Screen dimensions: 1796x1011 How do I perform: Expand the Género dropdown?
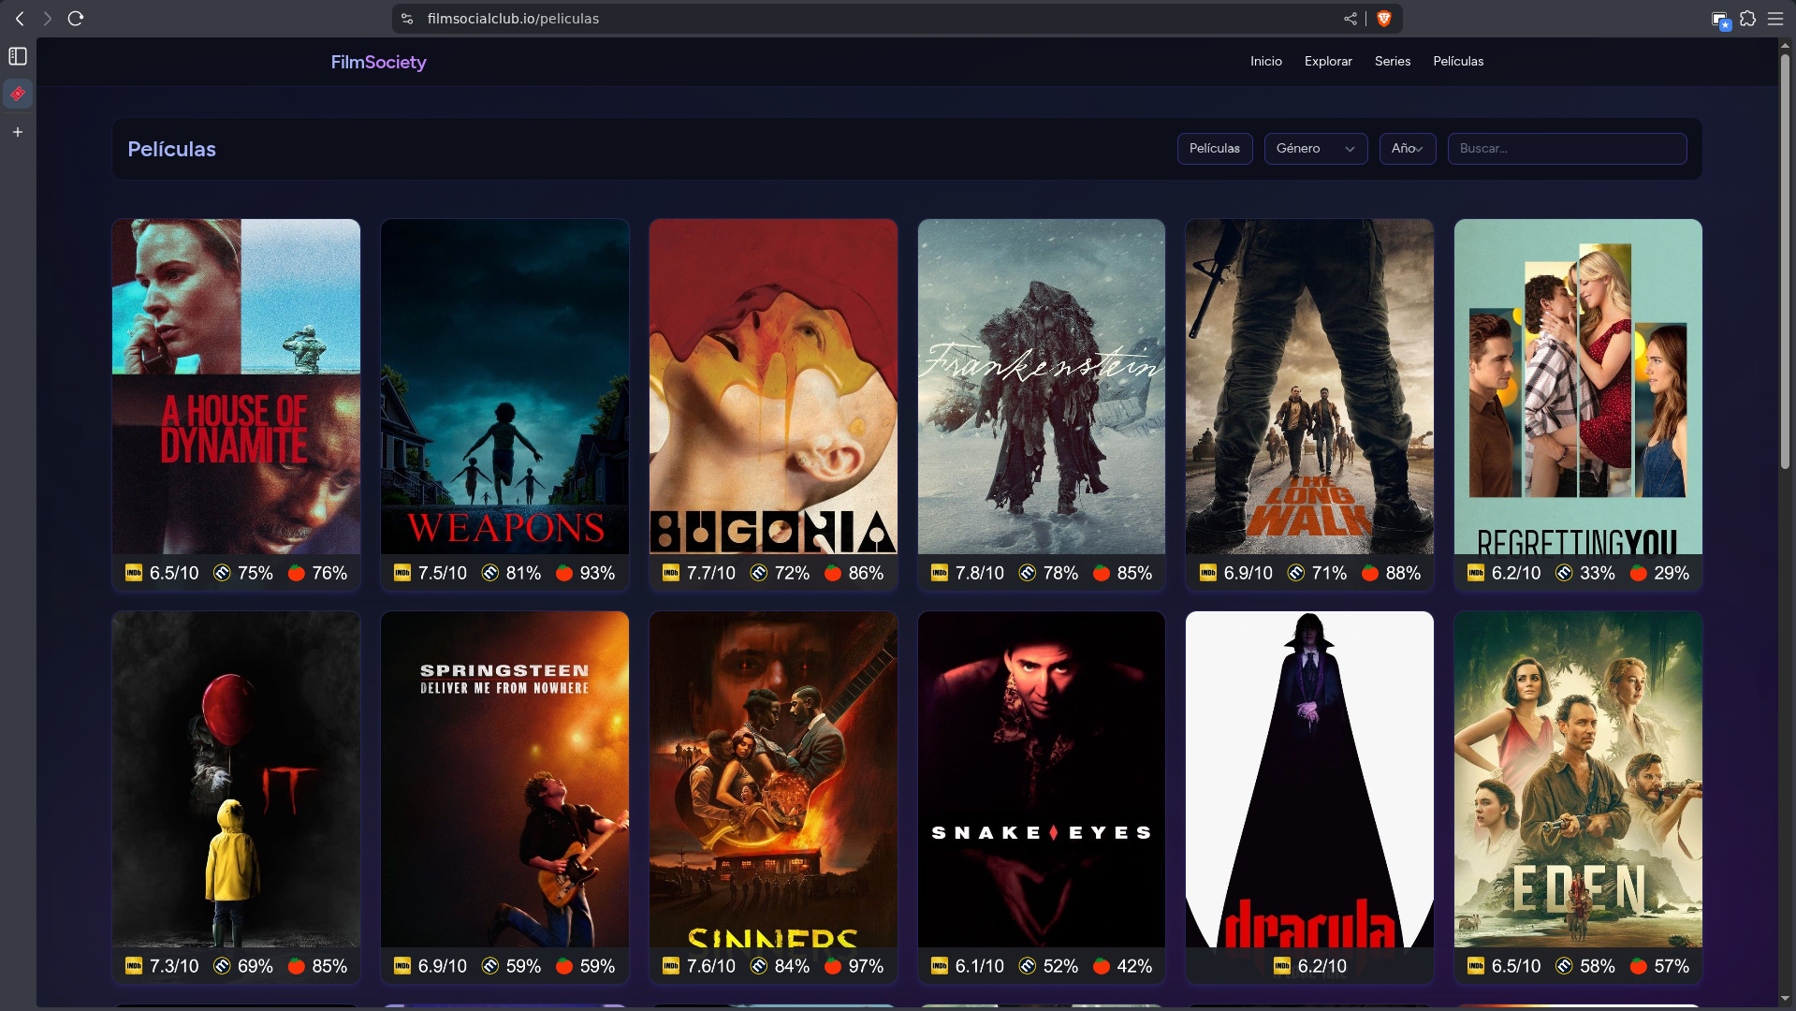click(x=1315, y=149)
